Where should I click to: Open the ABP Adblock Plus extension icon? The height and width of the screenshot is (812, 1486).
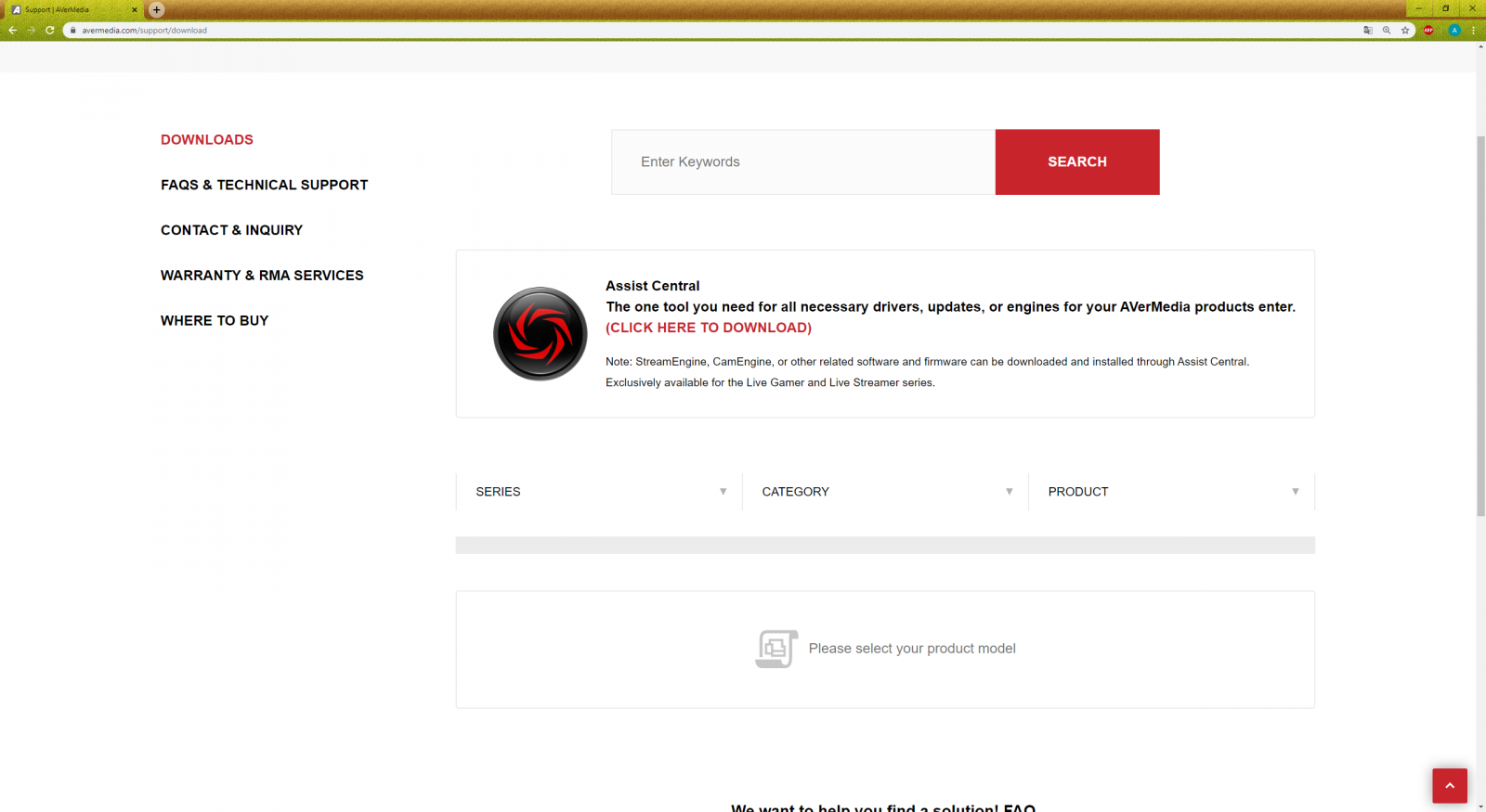point(1428,31)
